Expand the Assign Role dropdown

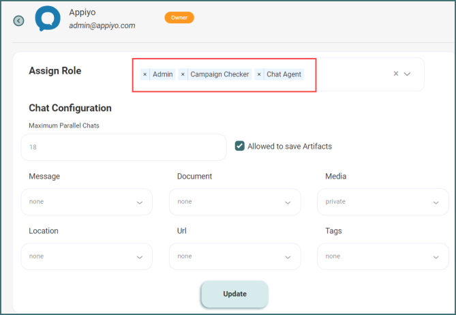(408, 74)
